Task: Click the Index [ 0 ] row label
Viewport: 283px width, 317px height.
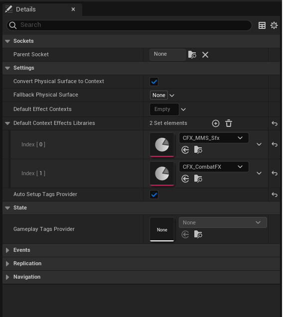Action: click(33, 144)
